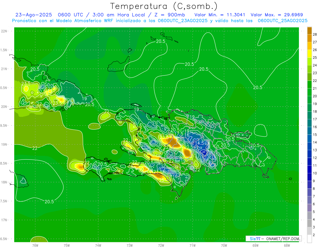The image size is (322, 249).
Task: Click the gold legend swatch between 26 and 27
Action: [x=309, y=46]
